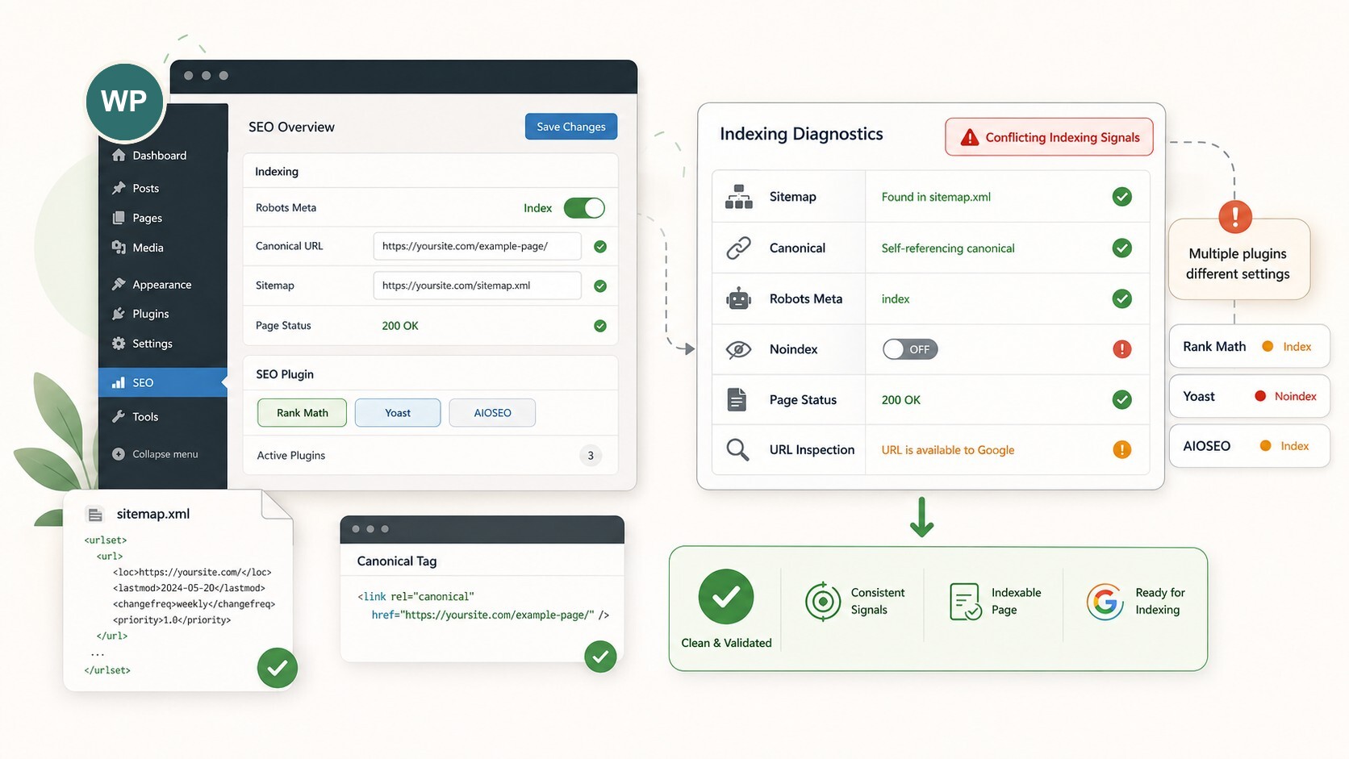This screenshot has height=759, width=1349.
Task: Click the Indexable Page document icon
Action: pyautogui.click(x=965, y=602)
